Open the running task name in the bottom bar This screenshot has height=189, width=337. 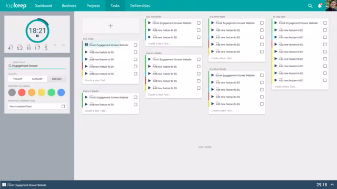(27, 185)
